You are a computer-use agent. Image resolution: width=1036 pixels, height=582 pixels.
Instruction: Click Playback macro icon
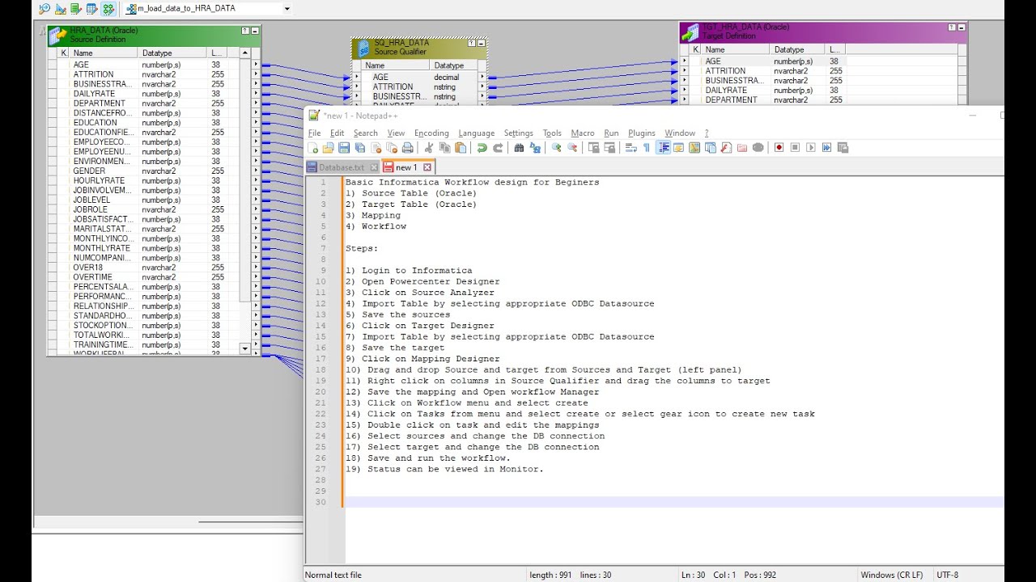(x=811, y=148)
